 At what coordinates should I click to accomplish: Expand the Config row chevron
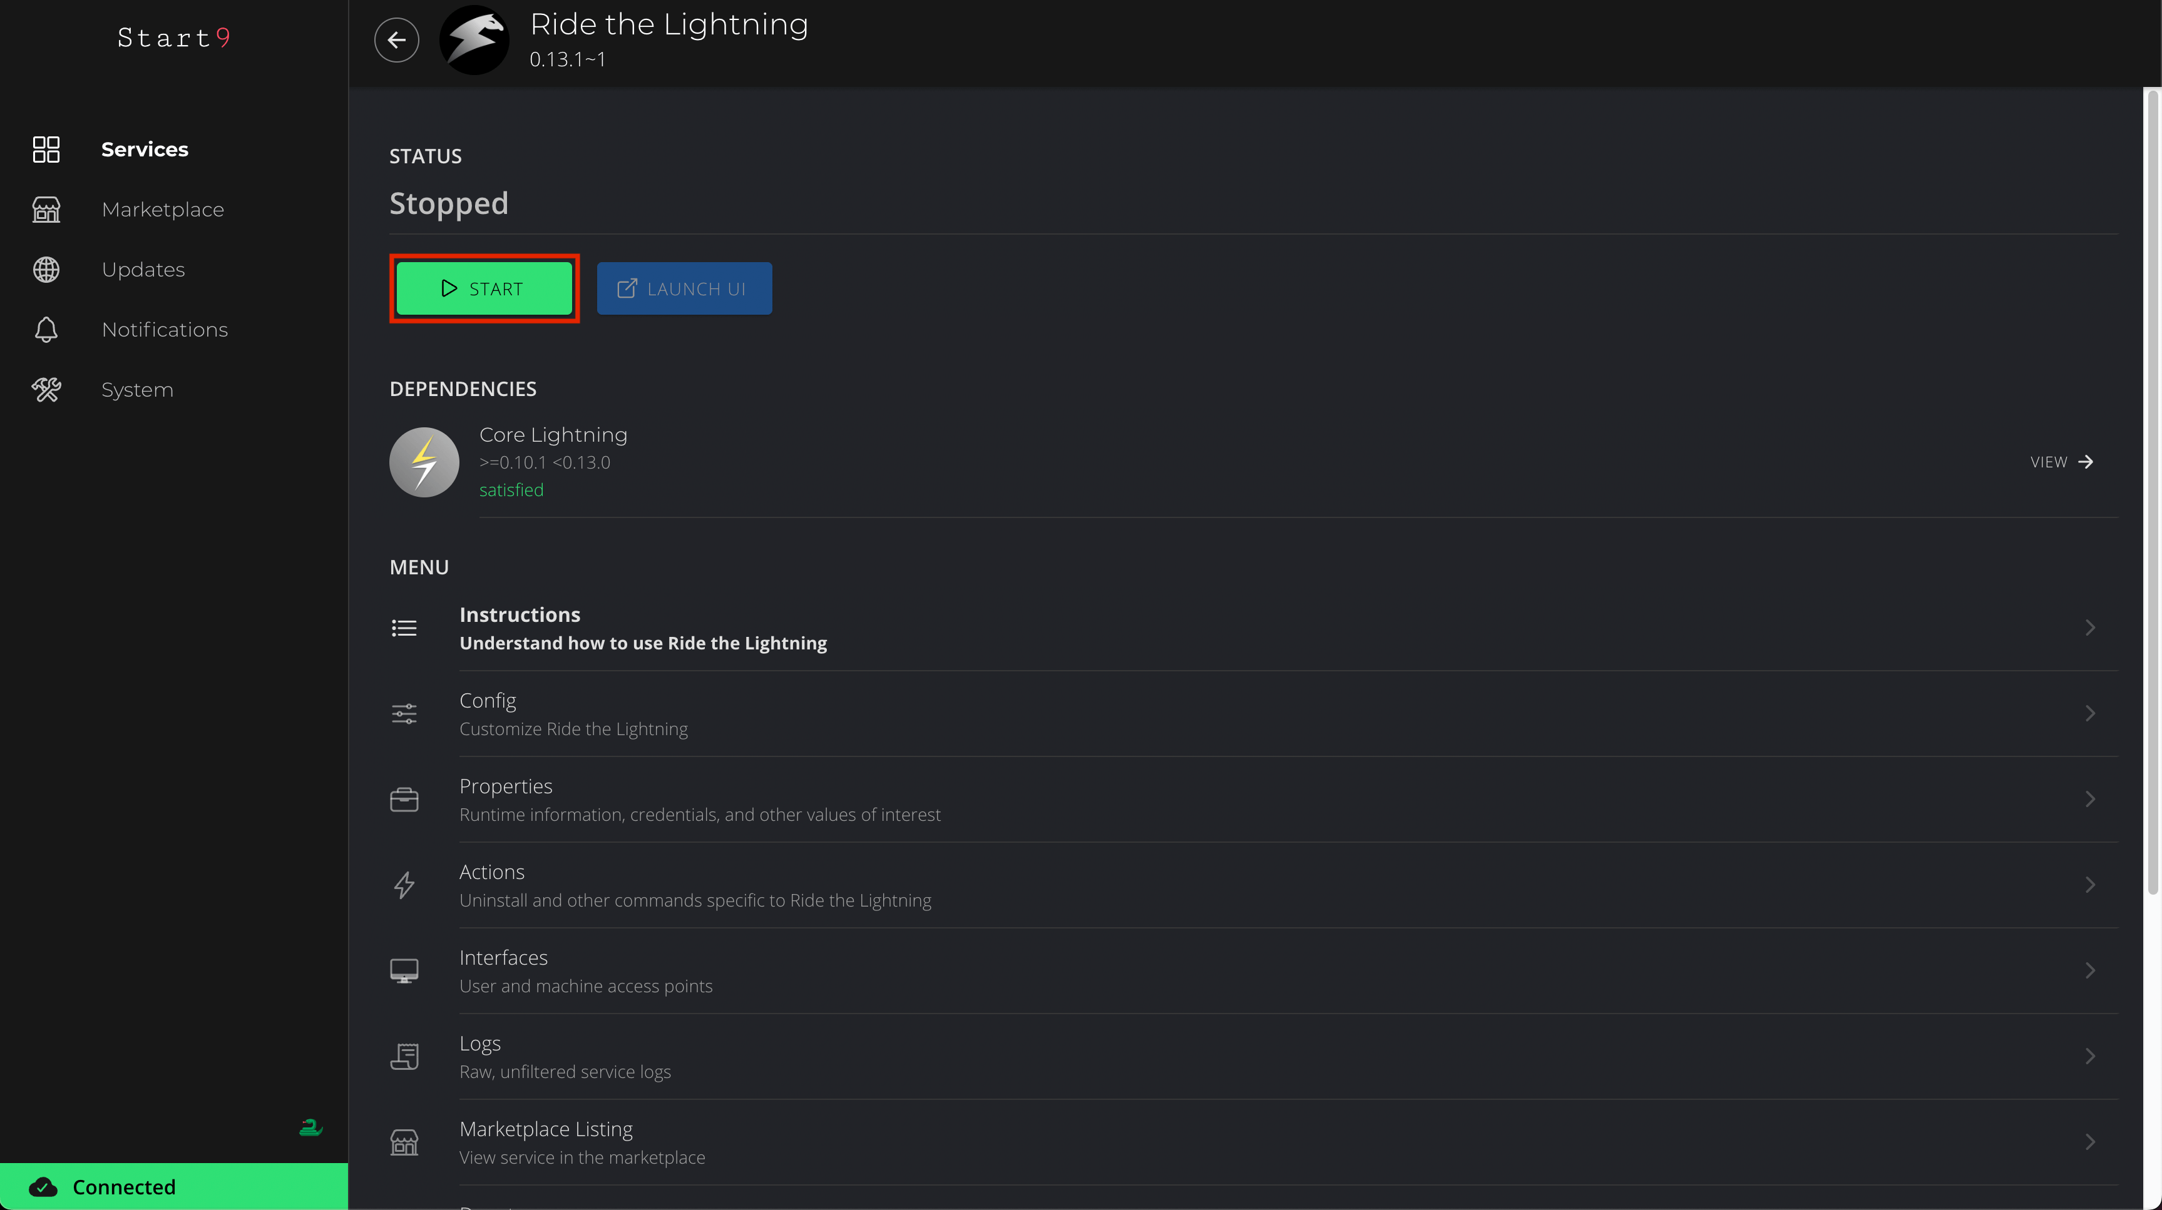(2090, 713)
